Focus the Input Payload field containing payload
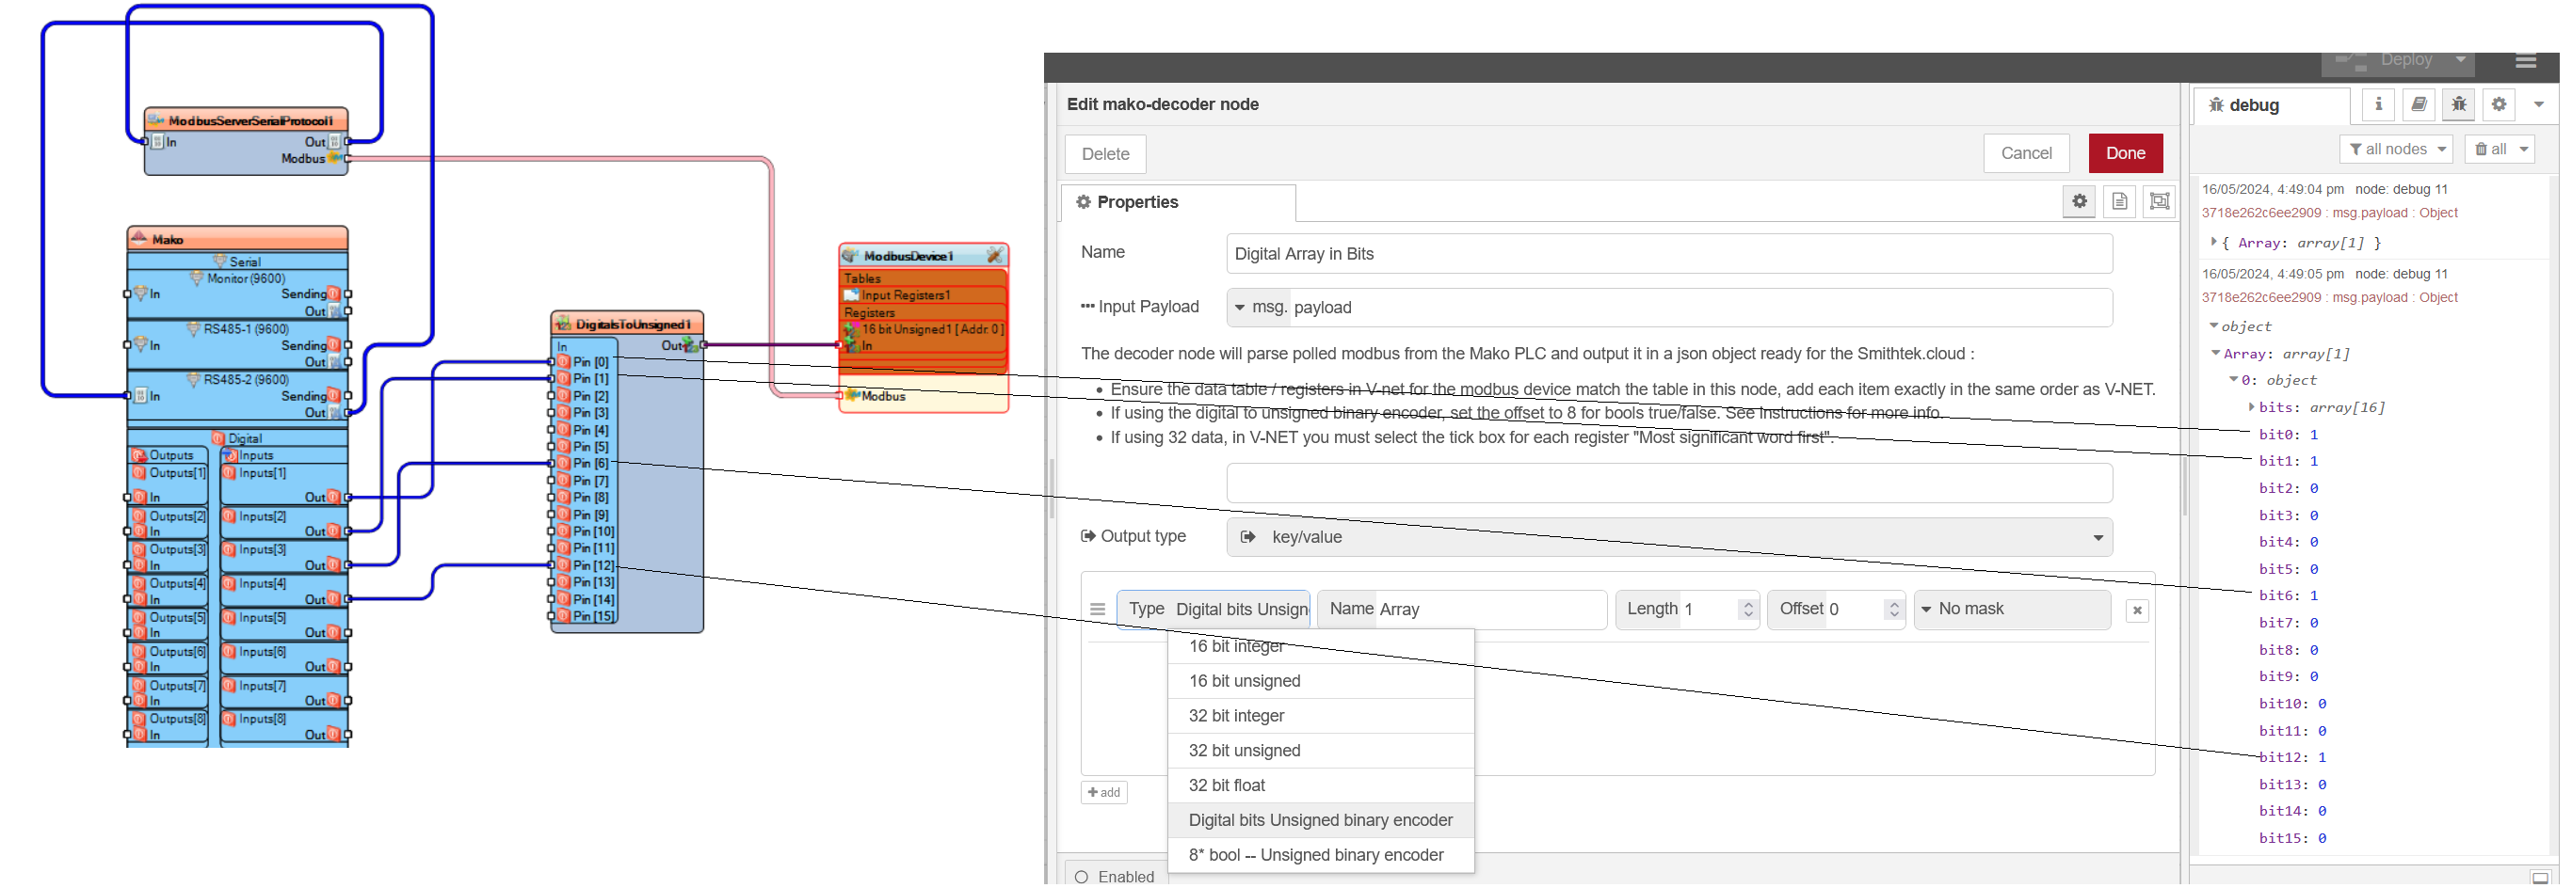This screenshot has height=888, width=2572. tap(1700, 308)
